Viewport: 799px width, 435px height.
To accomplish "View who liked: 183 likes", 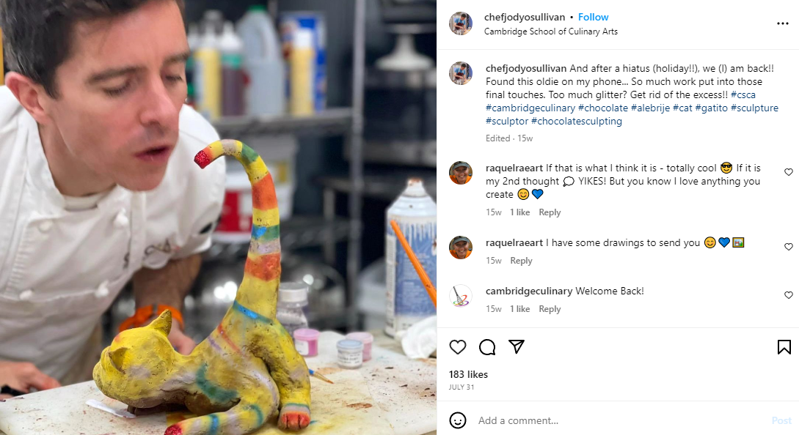I will coord(468,374).
